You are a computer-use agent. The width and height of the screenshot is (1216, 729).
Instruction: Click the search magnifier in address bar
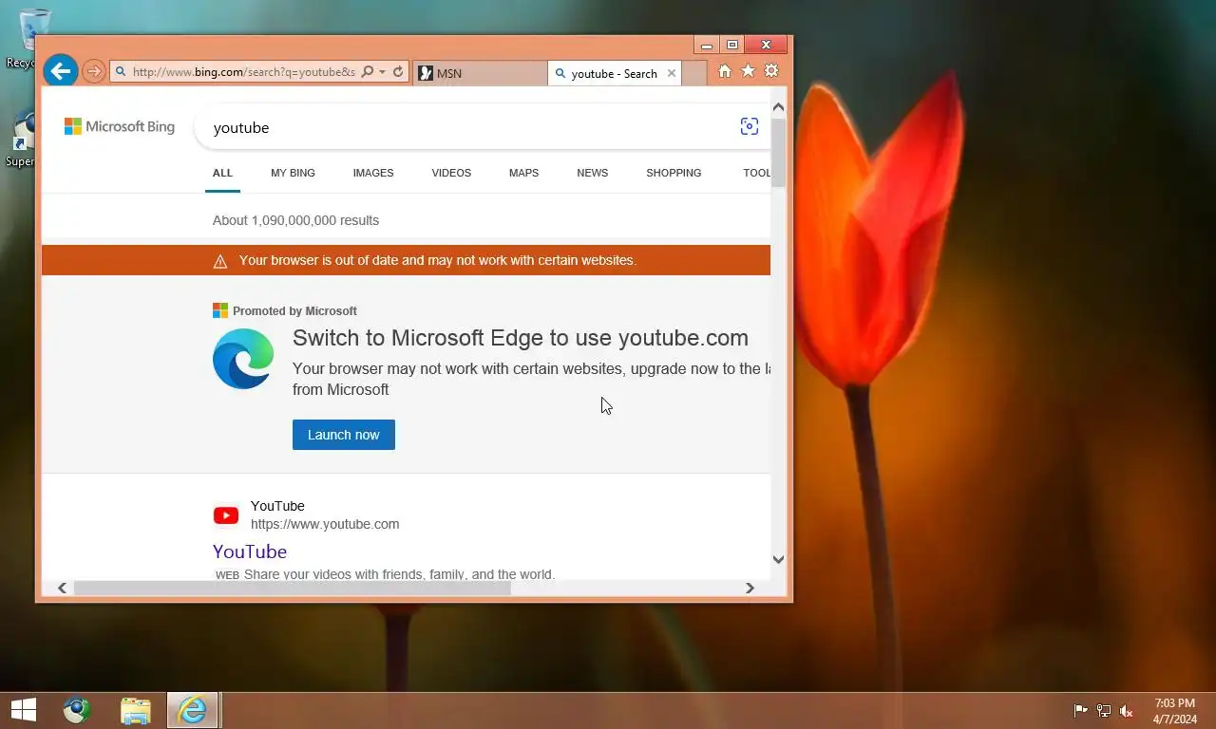tap(368, 72)
